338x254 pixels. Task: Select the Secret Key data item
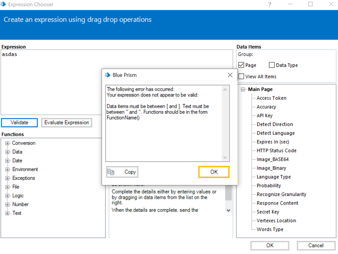point(268,212)
